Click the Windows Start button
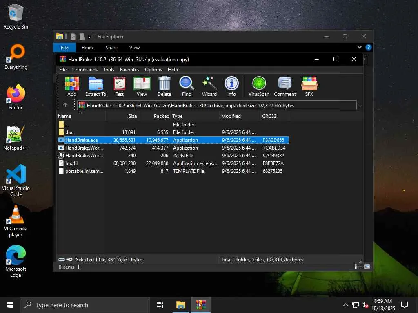This screenshot has width=418, height=313. [x=10, y=305]
